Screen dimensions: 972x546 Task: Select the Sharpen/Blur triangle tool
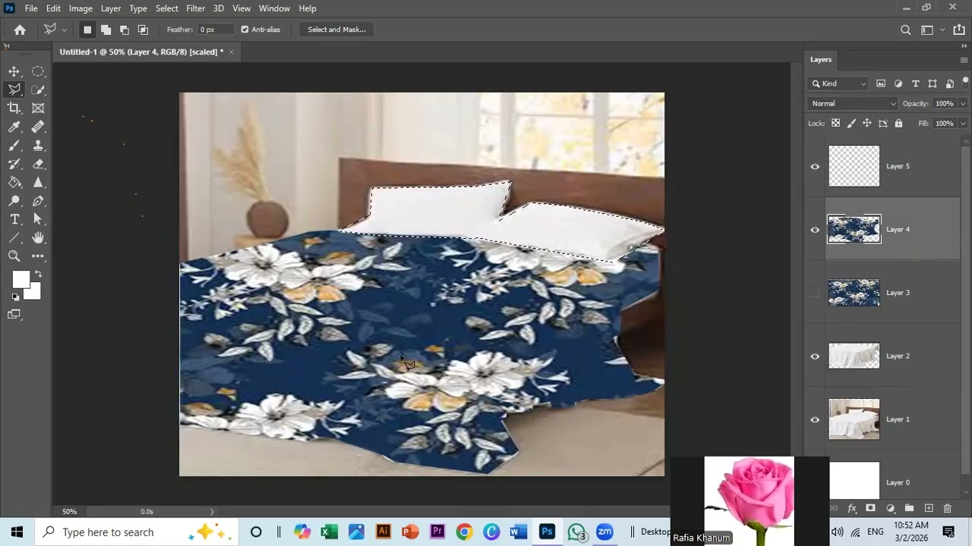tap(38, 183)
